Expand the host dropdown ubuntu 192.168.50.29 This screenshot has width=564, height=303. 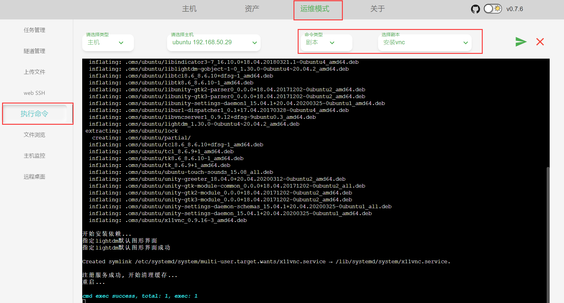tap(214, 42)
